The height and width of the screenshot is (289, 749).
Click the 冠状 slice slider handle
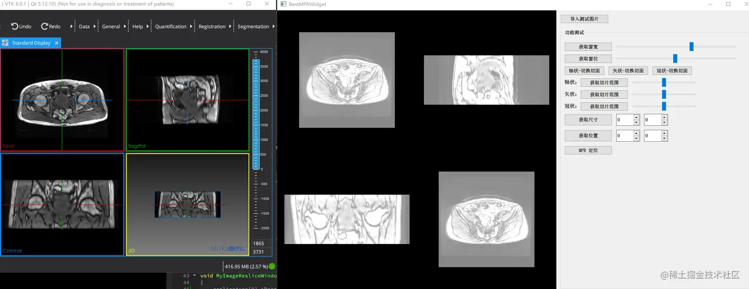664,106
